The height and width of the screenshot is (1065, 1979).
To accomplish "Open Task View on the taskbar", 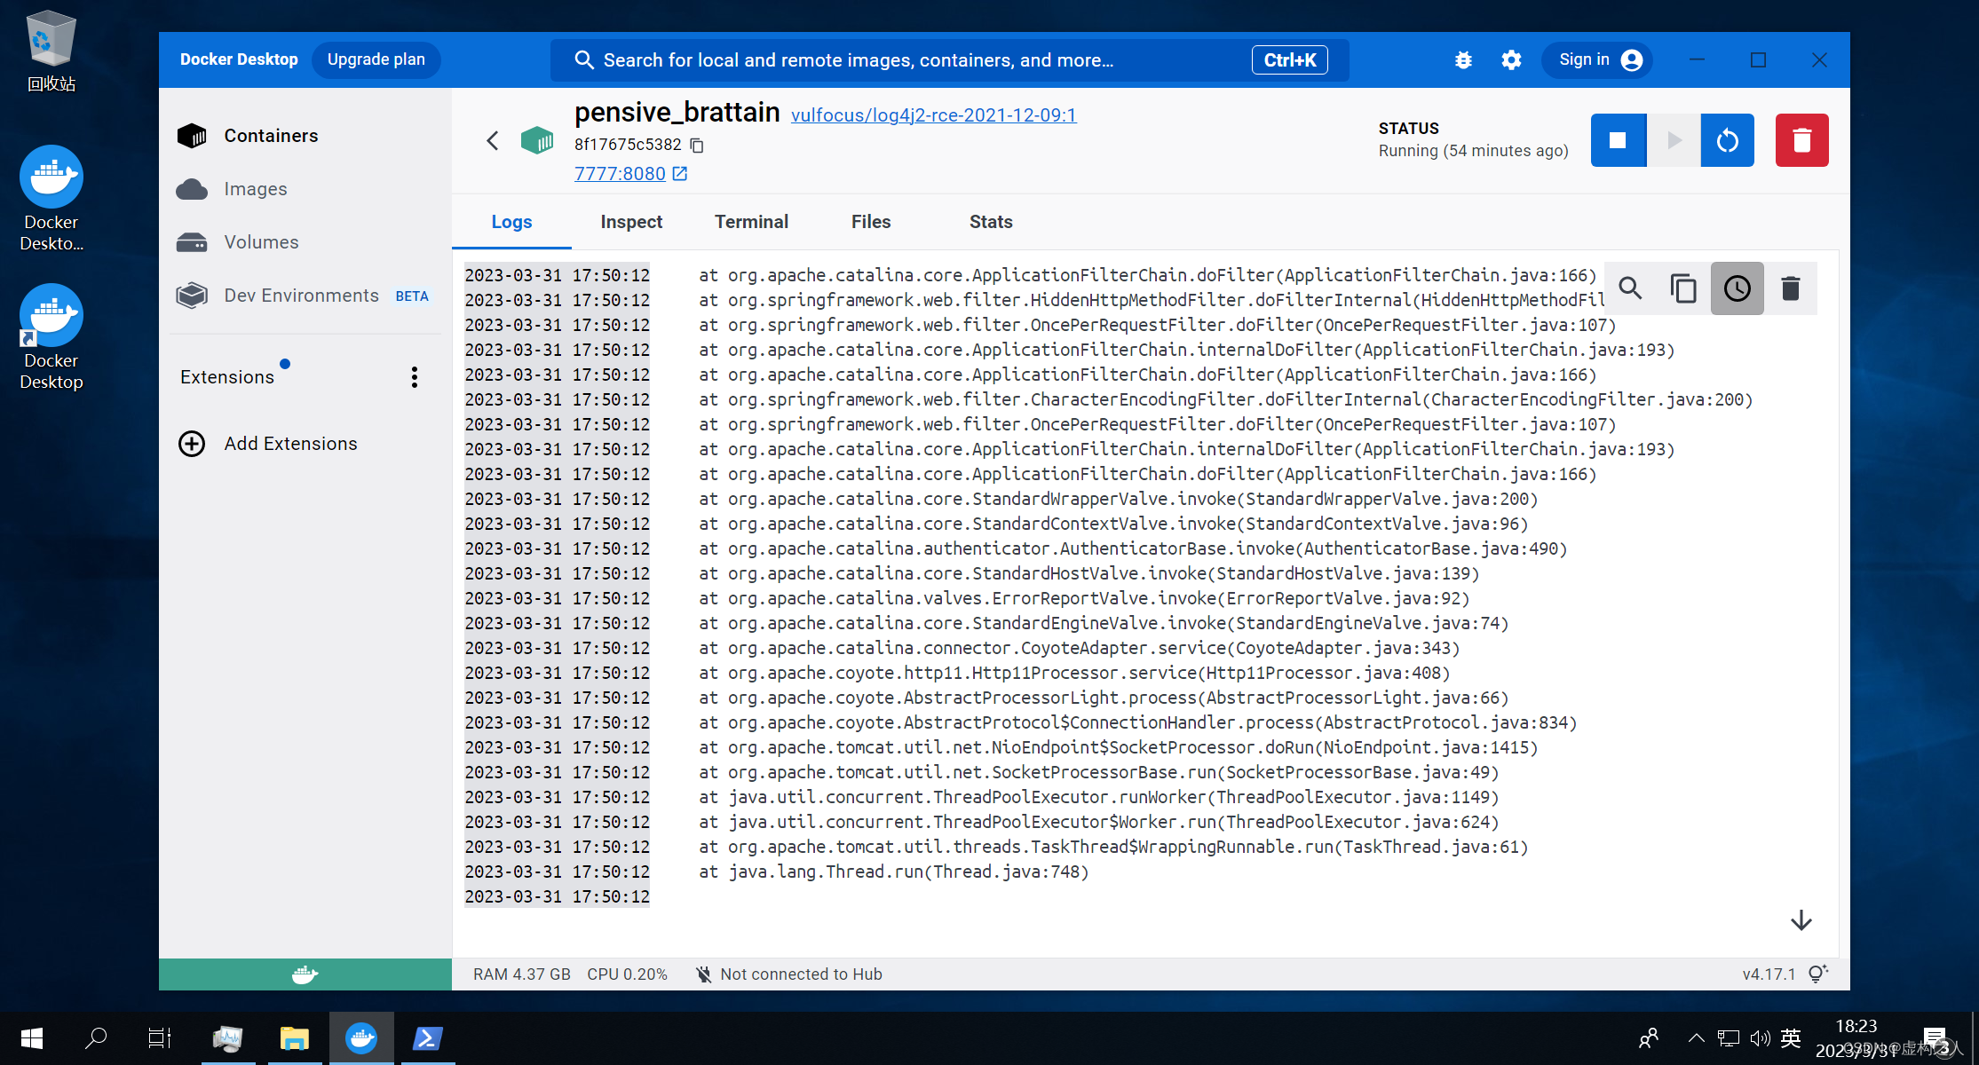I will (x=159, y=1038).
